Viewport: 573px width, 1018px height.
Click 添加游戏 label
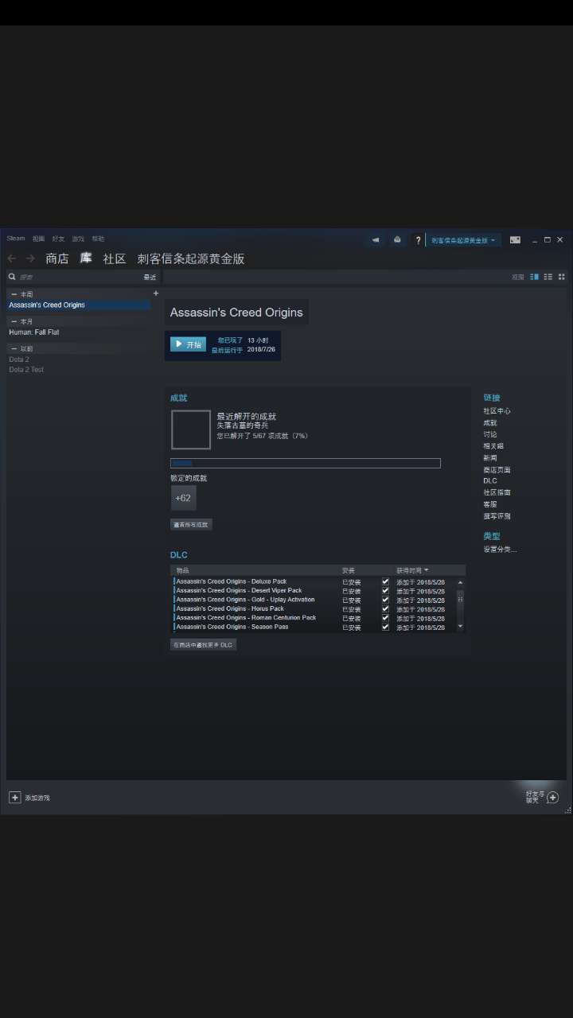(x=37, y=798)
